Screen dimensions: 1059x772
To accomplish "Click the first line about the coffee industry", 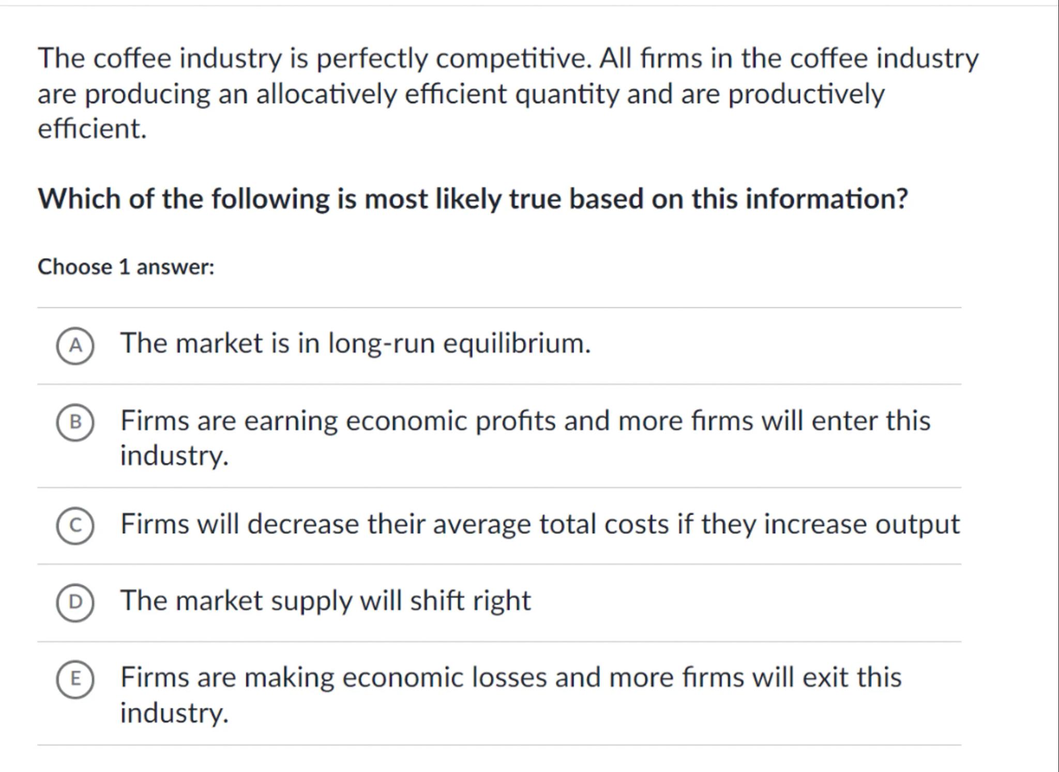I will [508, 58].
